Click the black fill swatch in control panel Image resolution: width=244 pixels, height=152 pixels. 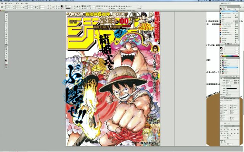click(62, 6)
